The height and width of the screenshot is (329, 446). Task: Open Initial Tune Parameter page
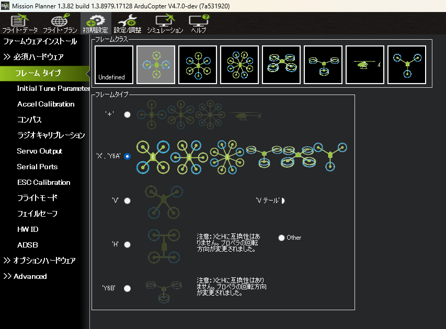point(53,88)
